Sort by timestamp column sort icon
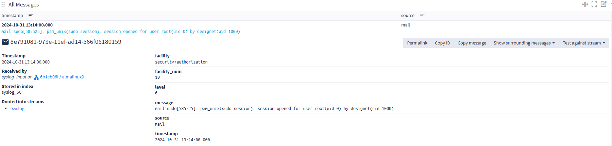Screen dimensions: 612x146 (31, 16)
